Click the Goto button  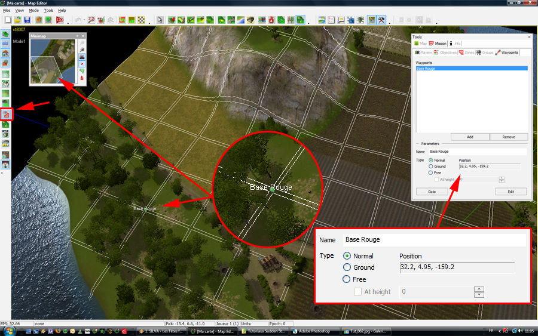(432, 192)
